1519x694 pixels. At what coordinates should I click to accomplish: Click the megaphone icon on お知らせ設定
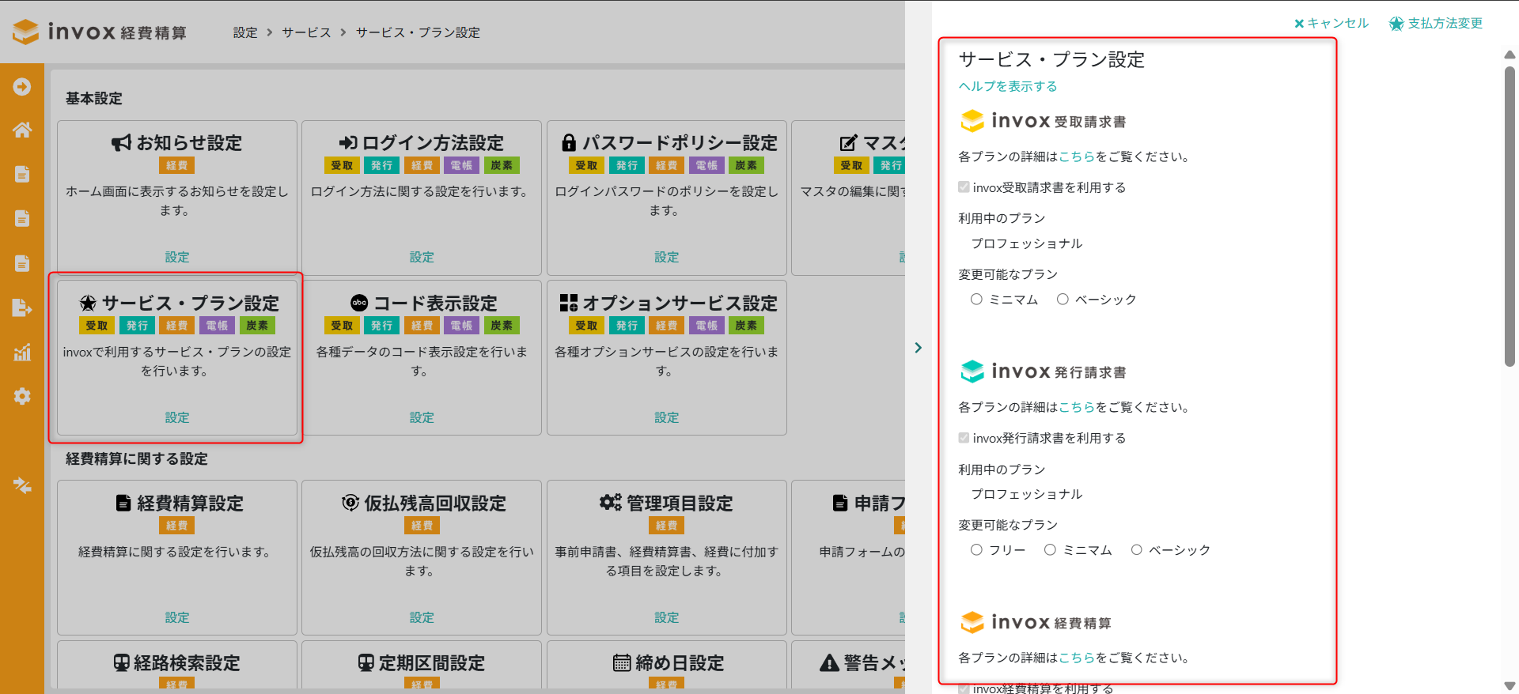point(121,143)
